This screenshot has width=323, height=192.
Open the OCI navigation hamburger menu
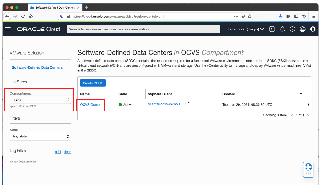click(8, 29)
